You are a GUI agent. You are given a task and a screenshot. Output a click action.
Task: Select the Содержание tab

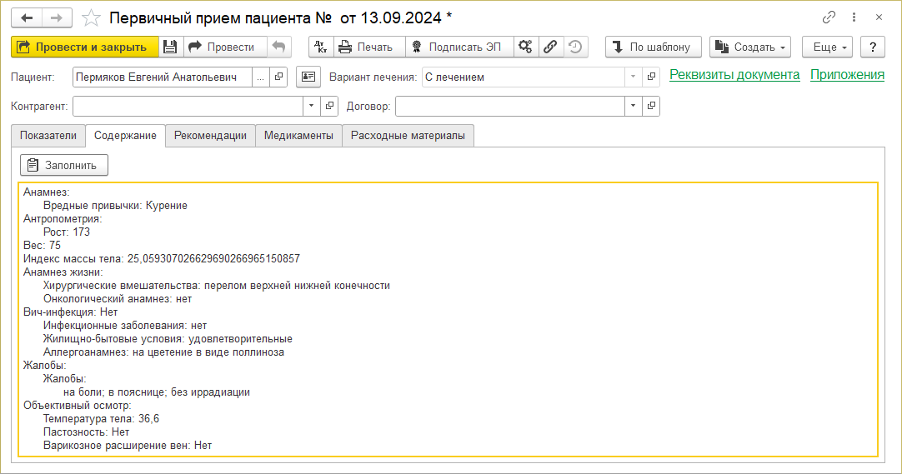point(125,136)
